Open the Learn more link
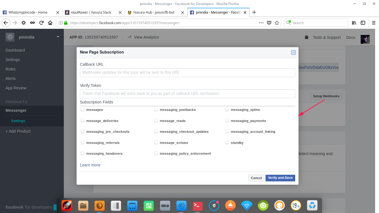 90,165
